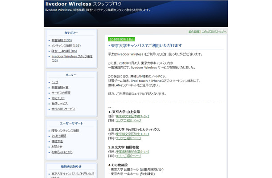272x178 pixels.
Task: Select the メニュー sidebar heading
Action: click(71, 75)
